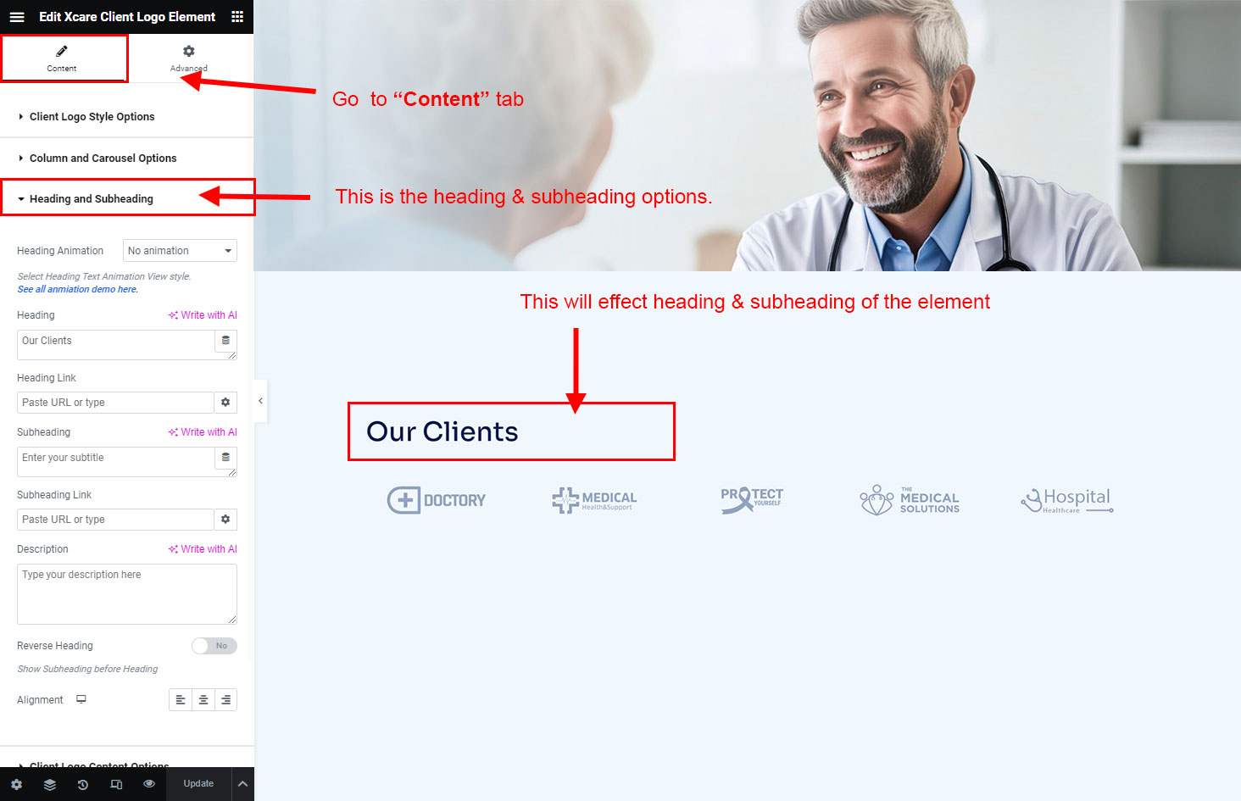Click the Update button
This screenshot has height=801, width=1241.
(198, 784)
